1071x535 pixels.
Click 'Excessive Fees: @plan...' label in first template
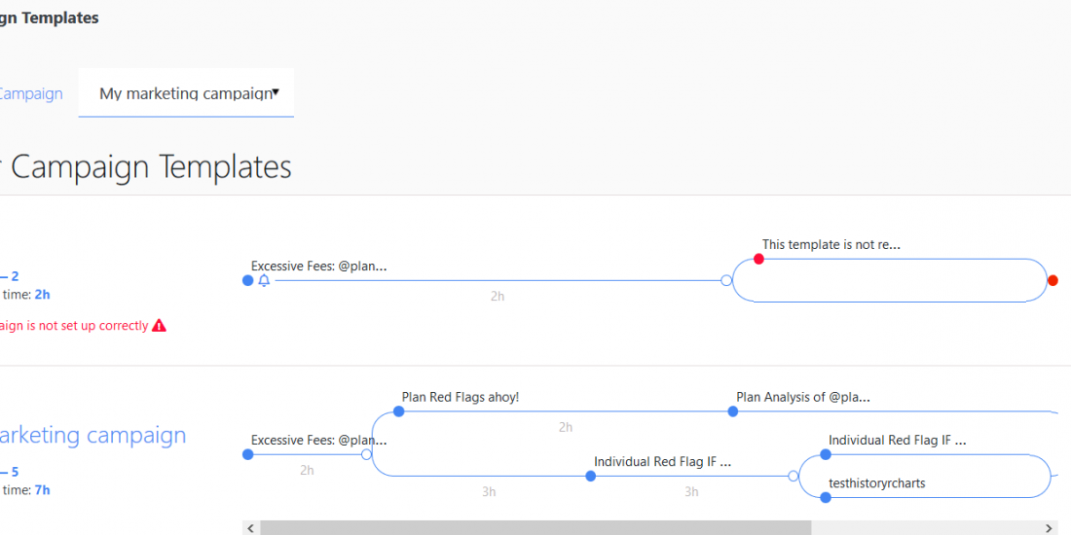[318, 266]
